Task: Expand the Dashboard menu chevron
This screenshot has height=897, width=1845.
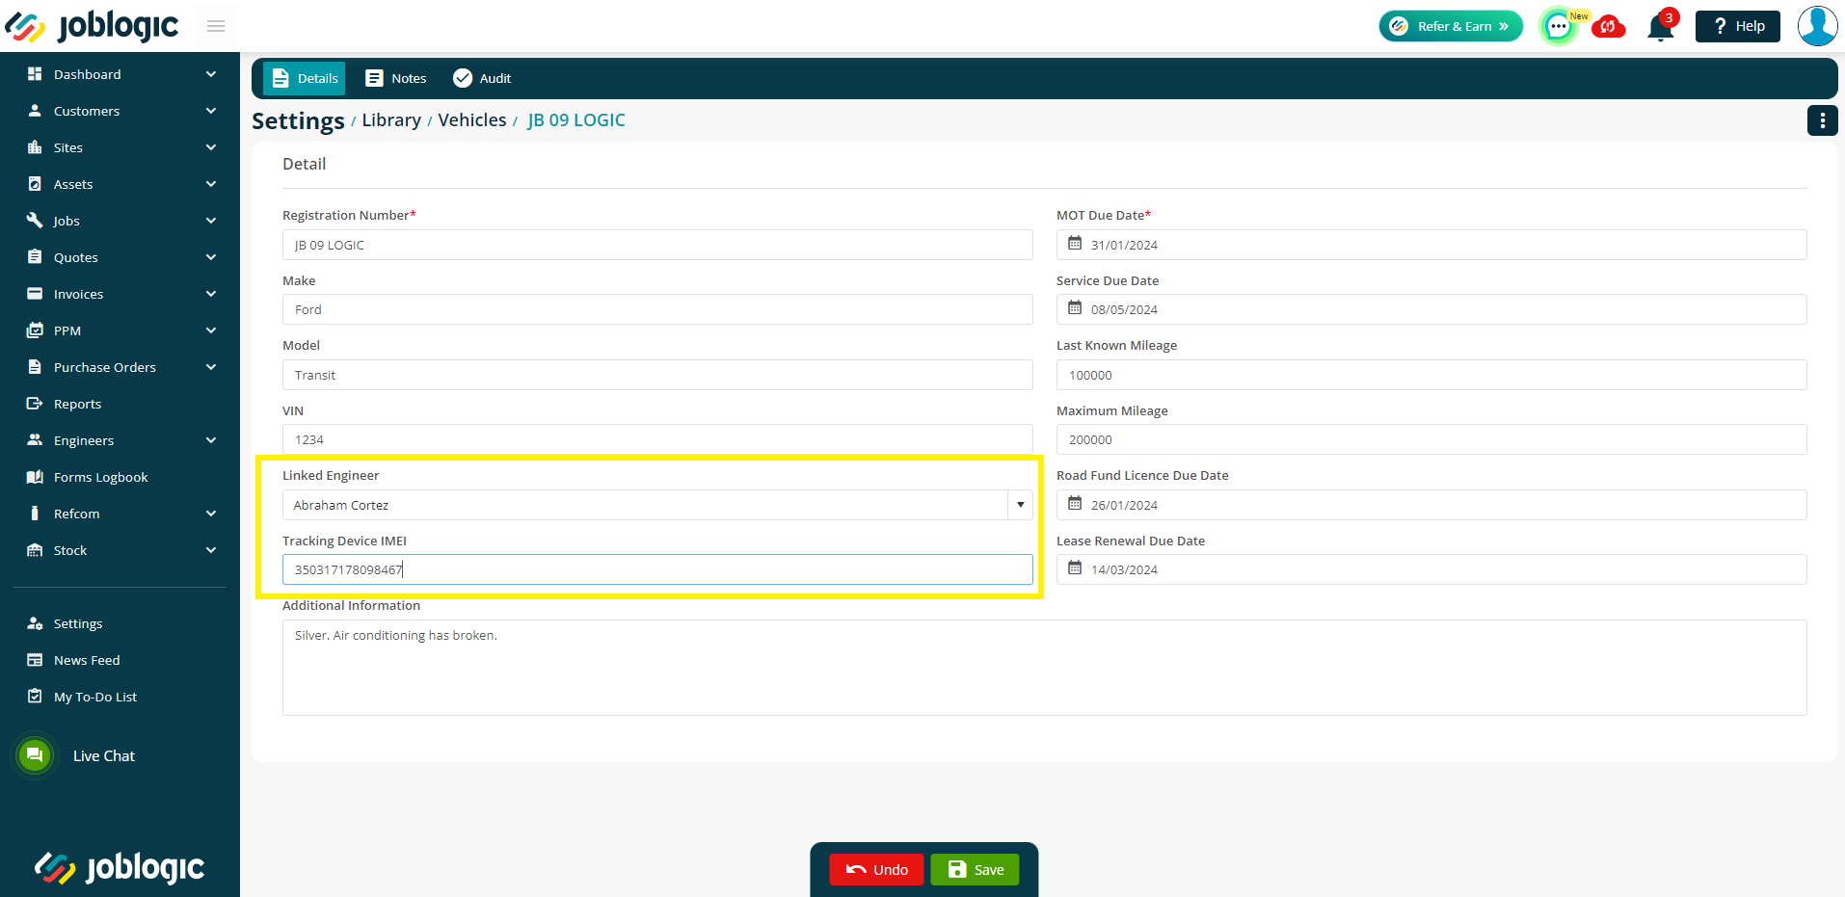Action: pyautogui.click(x=211, y=74)
